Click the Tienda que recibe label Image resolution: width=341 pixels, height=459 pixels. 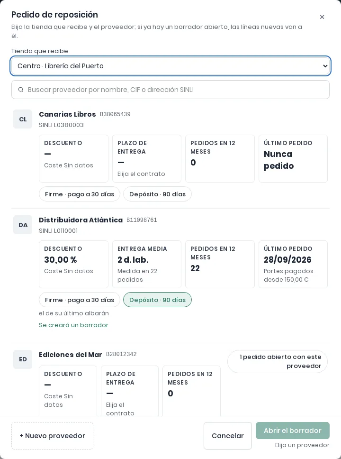[x=40, y=51]
